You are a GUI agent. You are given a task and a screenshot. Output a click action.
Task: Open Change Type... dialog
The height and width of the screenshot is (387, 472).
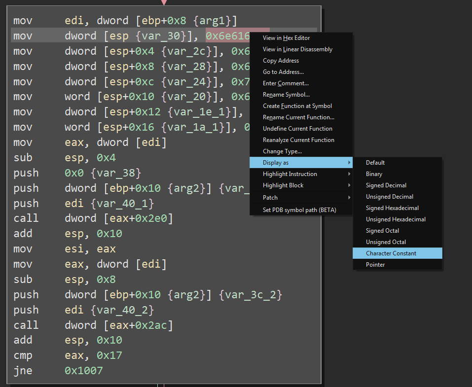click(301, 151)
